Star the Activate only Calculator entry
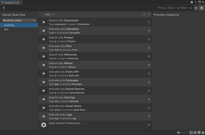The height and width of the screenshot is (135, 205). [149, 31]
